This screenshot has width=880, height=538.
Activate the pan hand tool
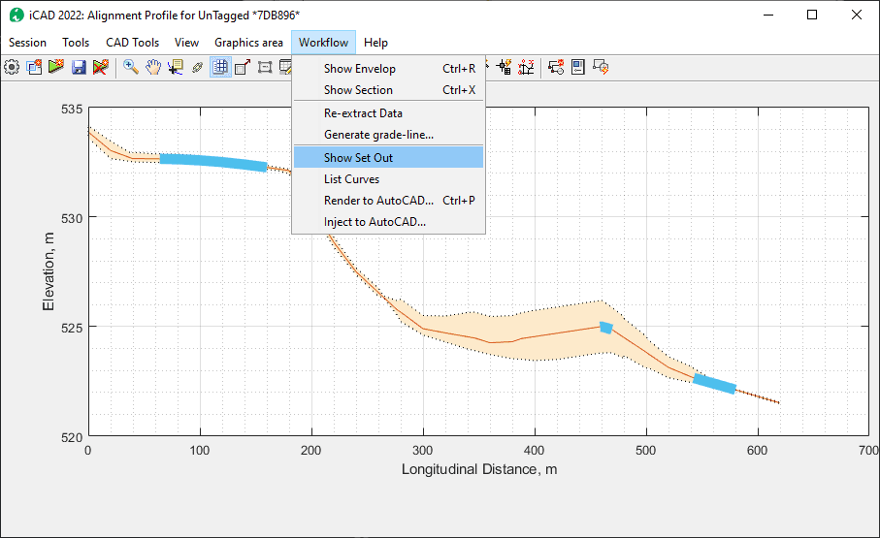(x=153, y=67)
